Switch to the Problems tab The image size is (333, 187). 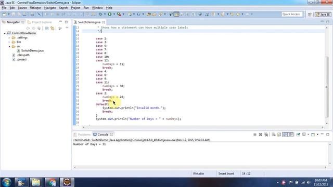pos(82,135)
